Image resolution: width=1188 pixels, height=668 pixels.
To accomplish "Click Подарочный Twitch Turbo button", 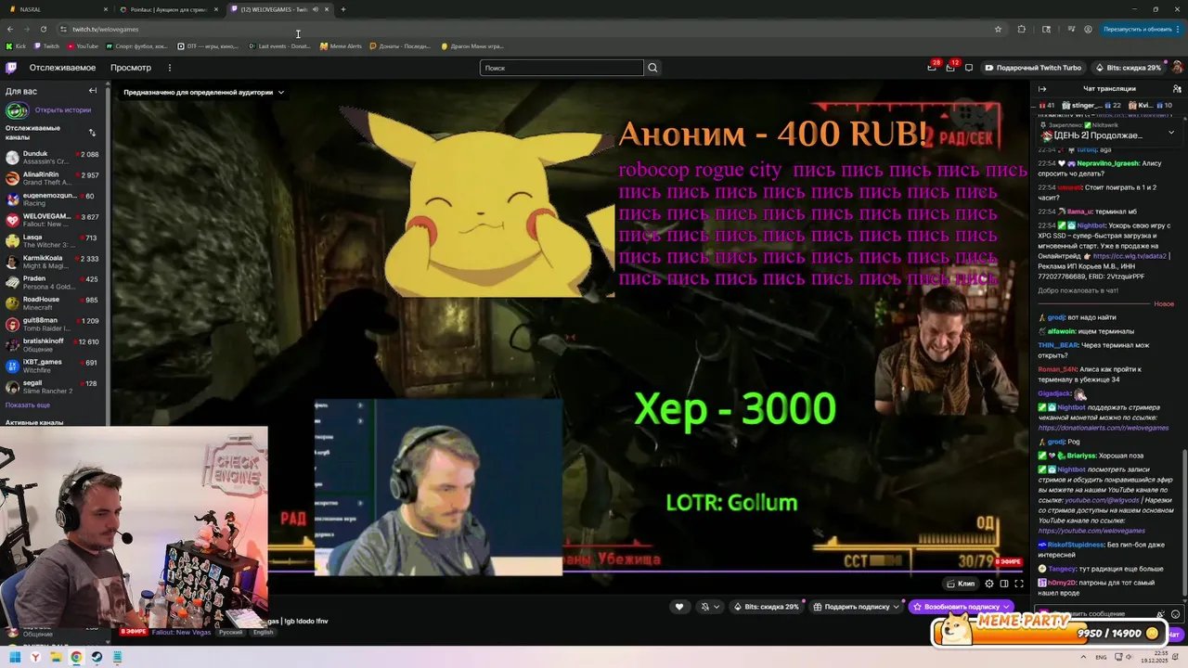I will tap(1033, 68).
